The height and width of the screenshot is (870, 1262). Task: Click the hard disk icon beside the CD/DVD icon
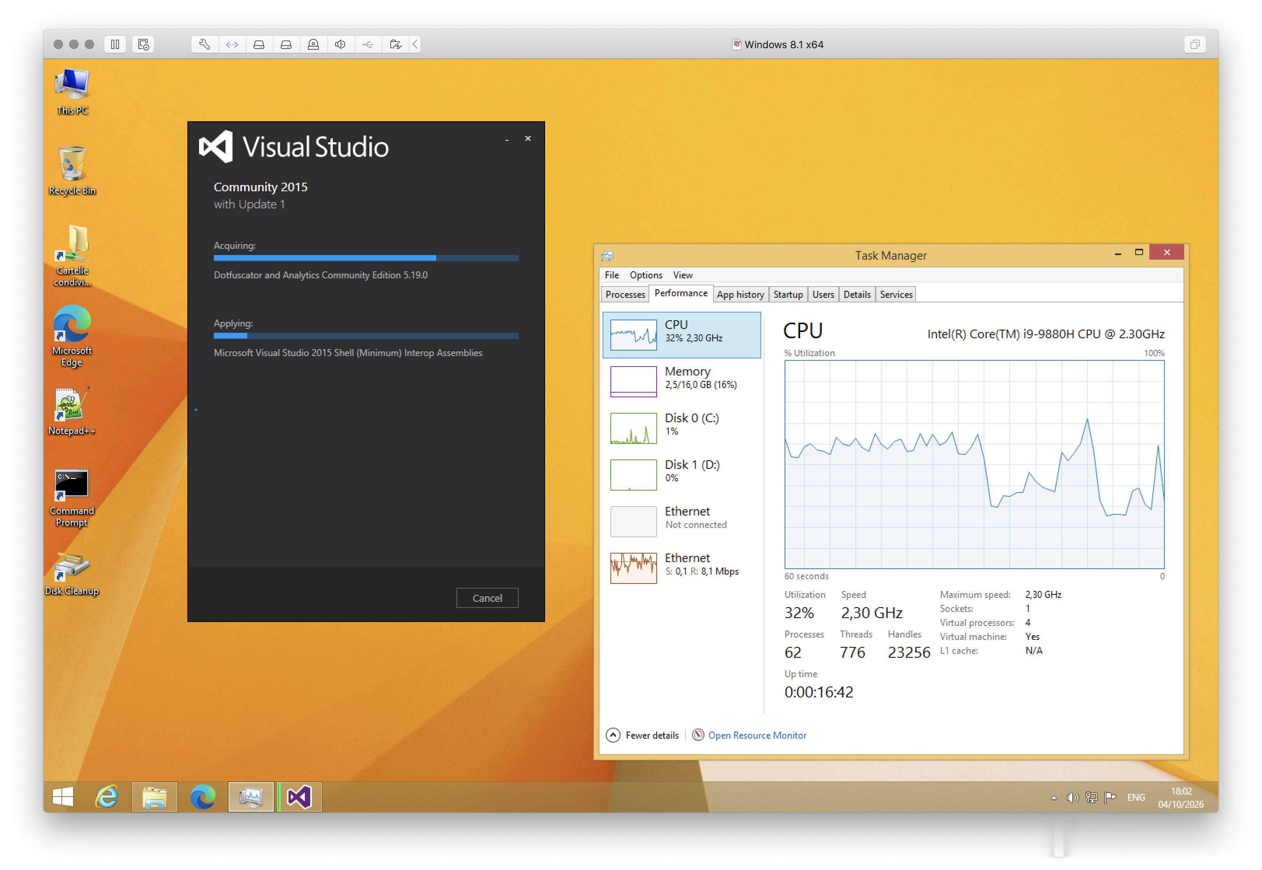[x=287, y=45]
